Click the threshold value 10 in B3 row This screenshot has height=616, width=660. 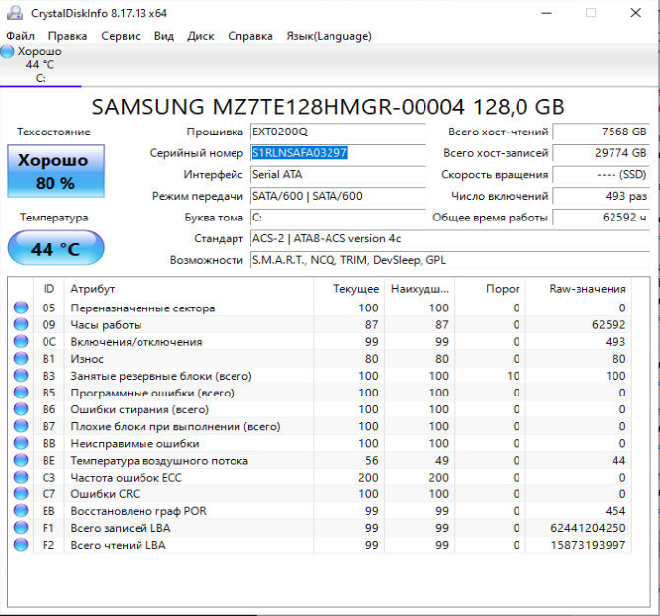pyautogui.click(x=514, y=376)
